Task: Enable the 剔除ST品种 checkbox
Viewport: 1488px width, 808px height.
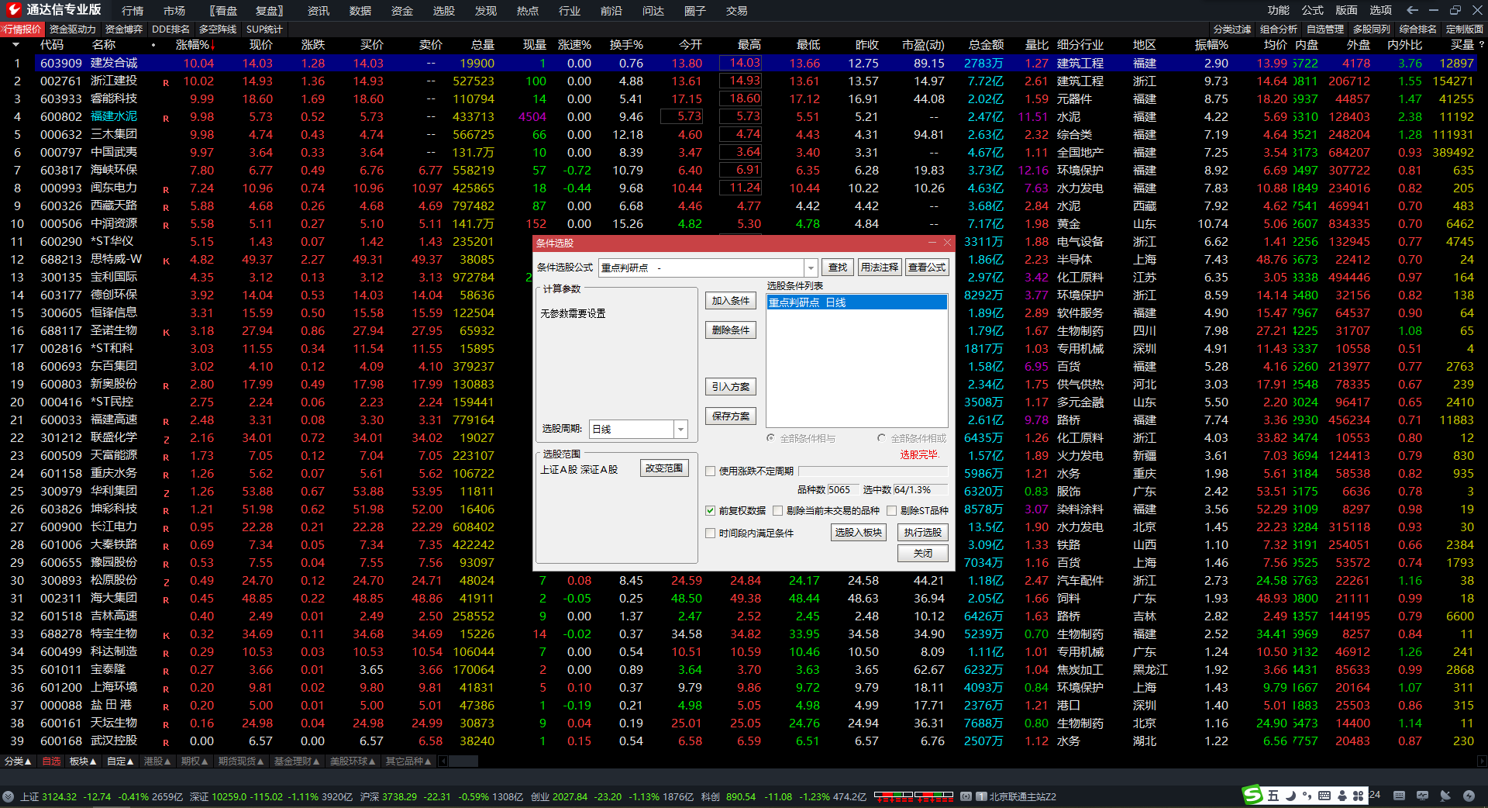Action: pos(891,511)
